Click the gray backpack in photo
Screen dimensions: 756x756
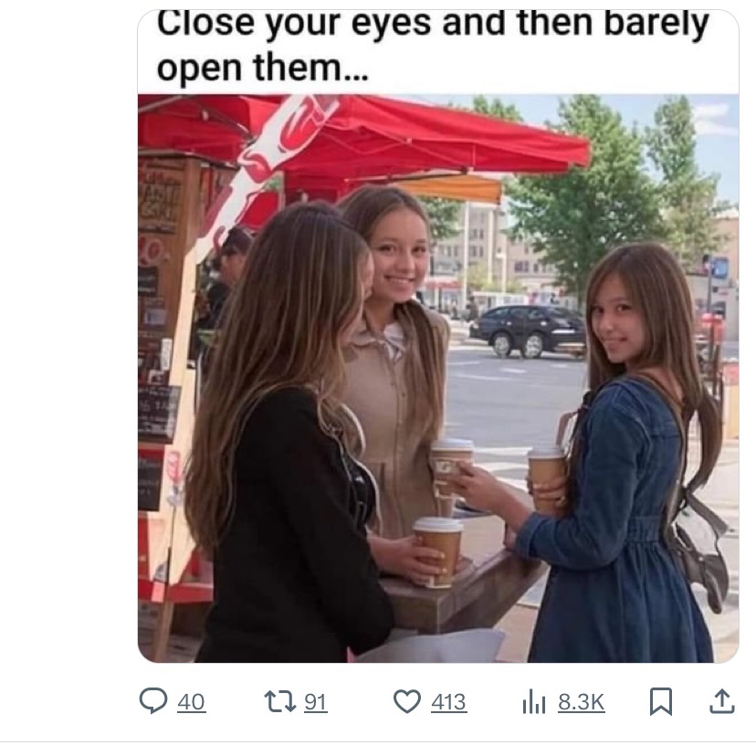699,550
